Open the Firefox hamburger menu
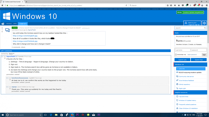209x117 pixels. [206, 6]
